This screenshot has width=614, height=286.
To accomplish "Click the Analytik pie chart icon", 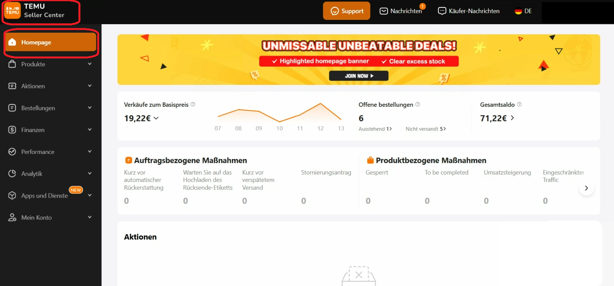I will pyautogui.click(x=12, y=173).
